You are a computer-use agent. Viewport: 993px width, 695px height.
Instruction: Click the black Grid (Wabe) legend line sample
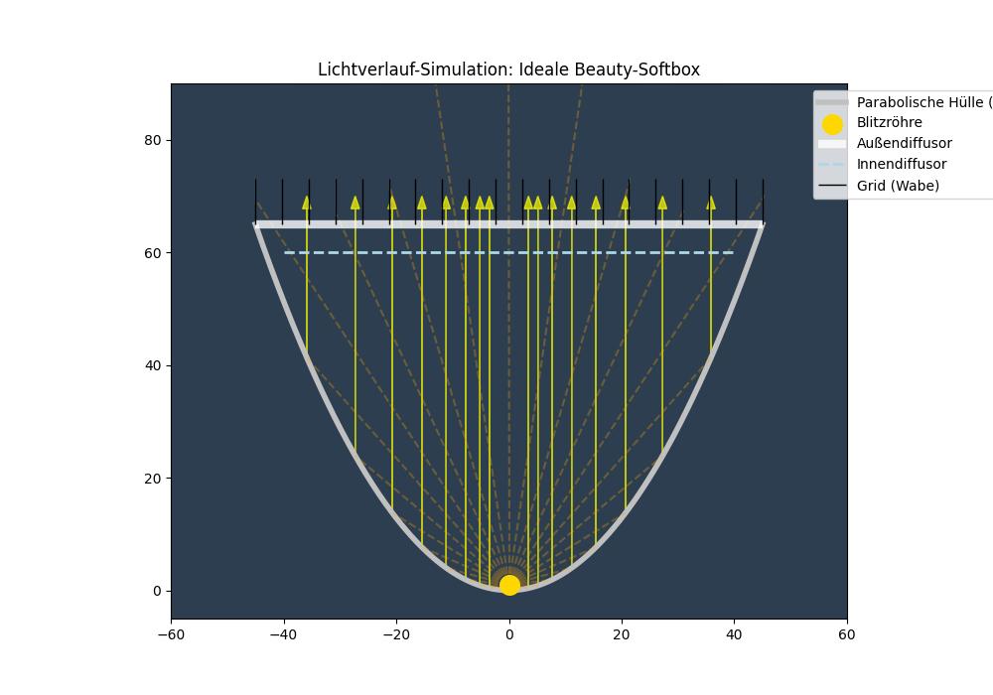(832, 186)
